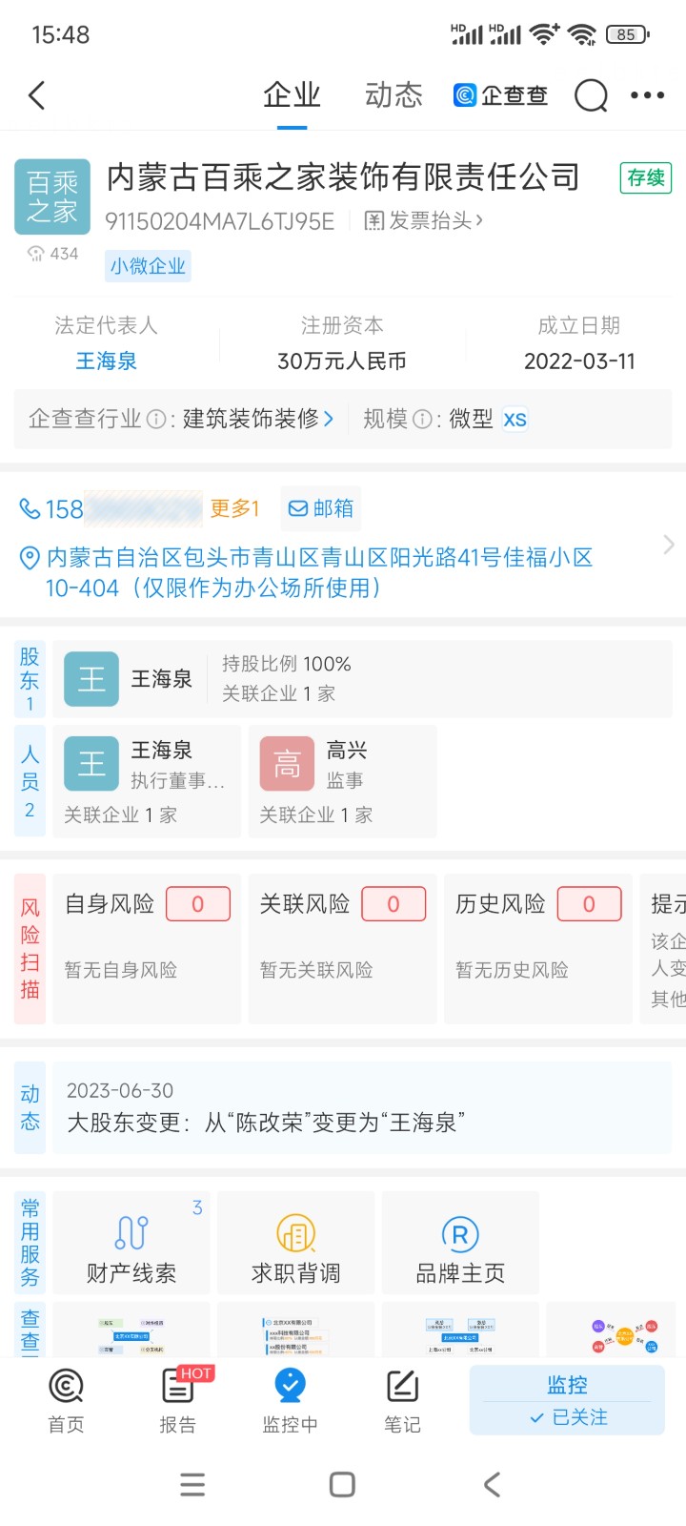Screen dimensions: 686x1526
Task: Switch to the 动态 tab
Action: tap(393, 95)
